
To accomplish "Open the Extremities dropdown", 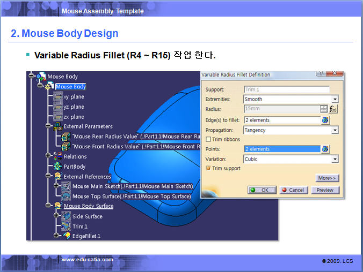I will 335,99.
